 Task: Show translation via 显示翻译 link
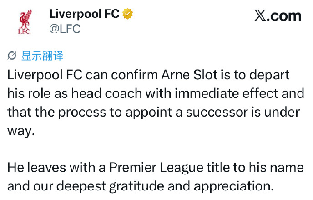pyautogui.click(x=42, y=56)
